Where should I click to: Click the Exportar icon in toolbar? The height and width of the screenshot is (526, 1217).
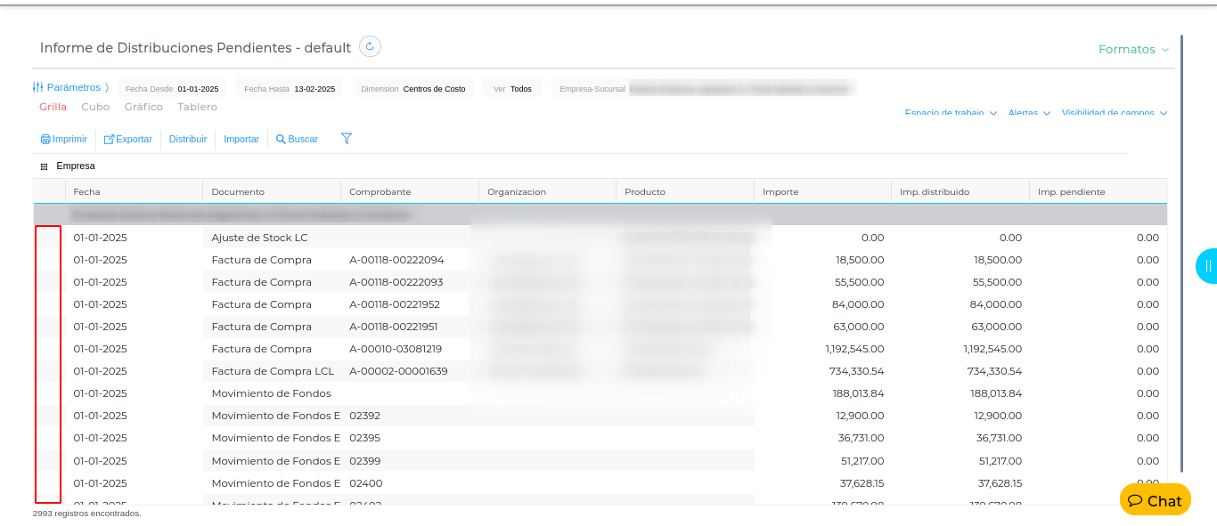point(110,140)
